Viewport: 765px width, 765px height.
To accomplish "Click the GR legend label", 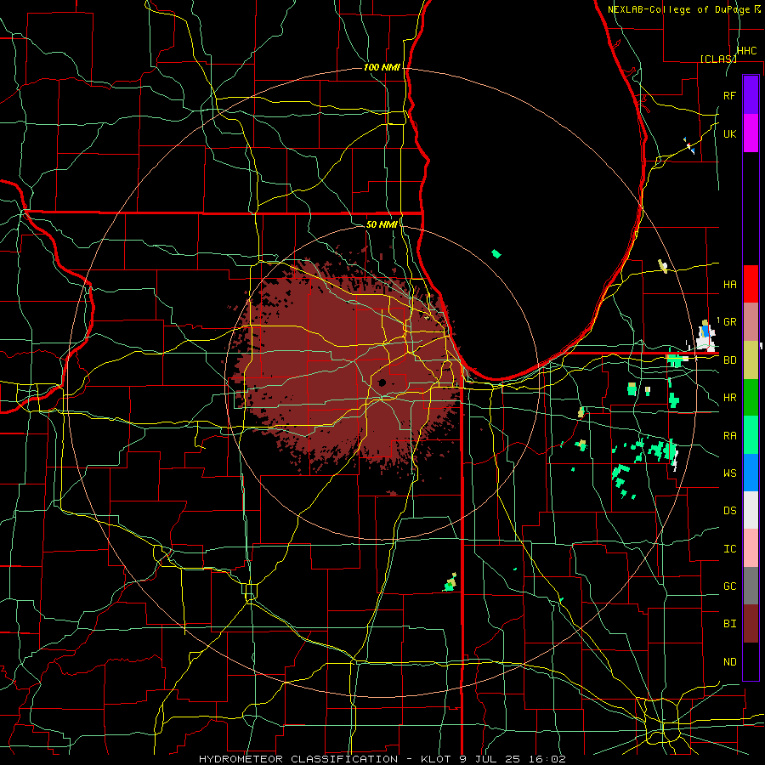I will [x=729, y=321].
